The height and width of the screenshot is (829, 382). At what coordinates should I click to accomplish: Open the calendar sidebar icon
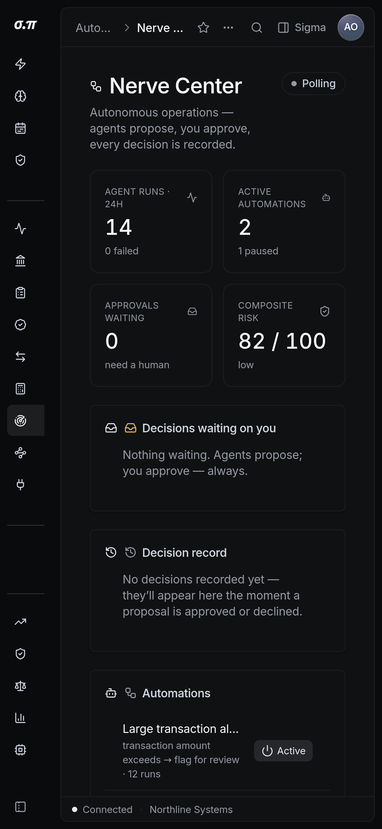click(x=20, y=128)
